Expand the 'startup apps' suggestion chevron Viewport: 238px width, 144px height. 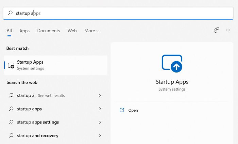[x=100, y=109]
